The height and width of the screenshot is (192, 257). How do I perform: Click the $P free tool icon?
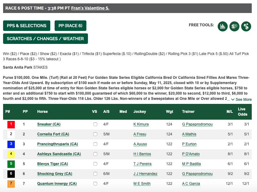click(234, 26)
